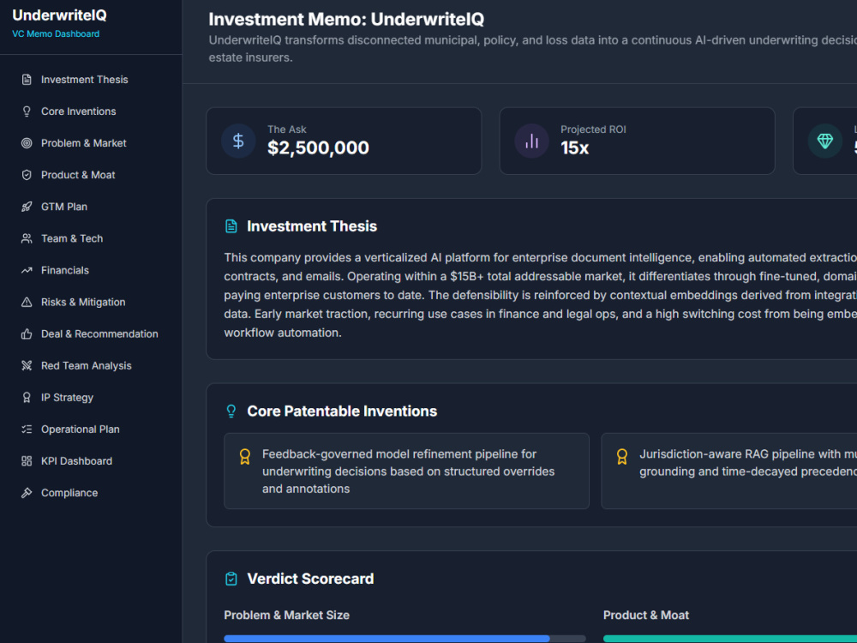857x643 pixels.
Task: Click the Problem & Market Size progress bar
Action: point(405,639)
